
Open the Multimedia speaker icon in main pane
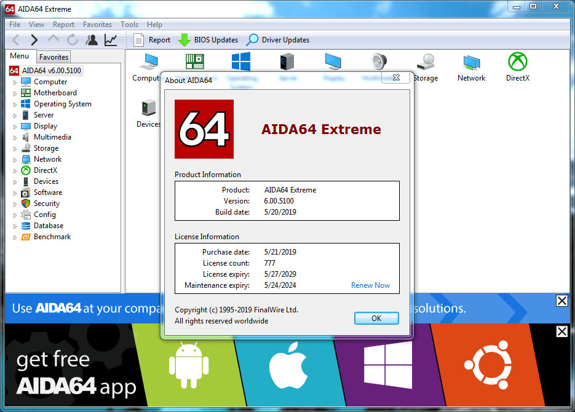click(379, 61)
